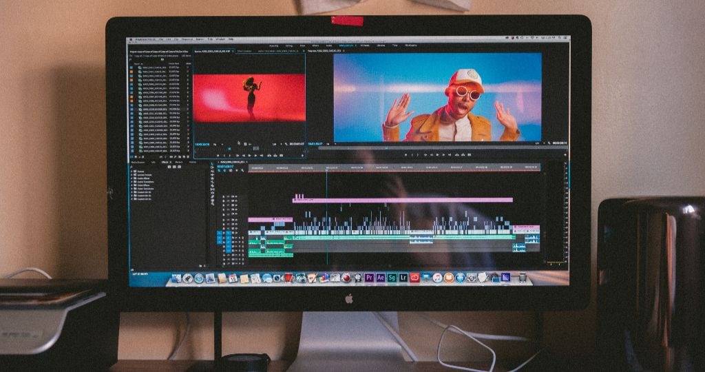Click Mark In in the Source Monitor
705x372 pixels.
pyautogui.click(x=224, y=156)
